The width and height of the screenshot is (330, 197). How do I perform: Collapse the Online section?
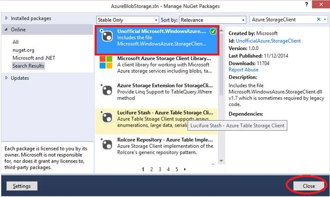6,30
